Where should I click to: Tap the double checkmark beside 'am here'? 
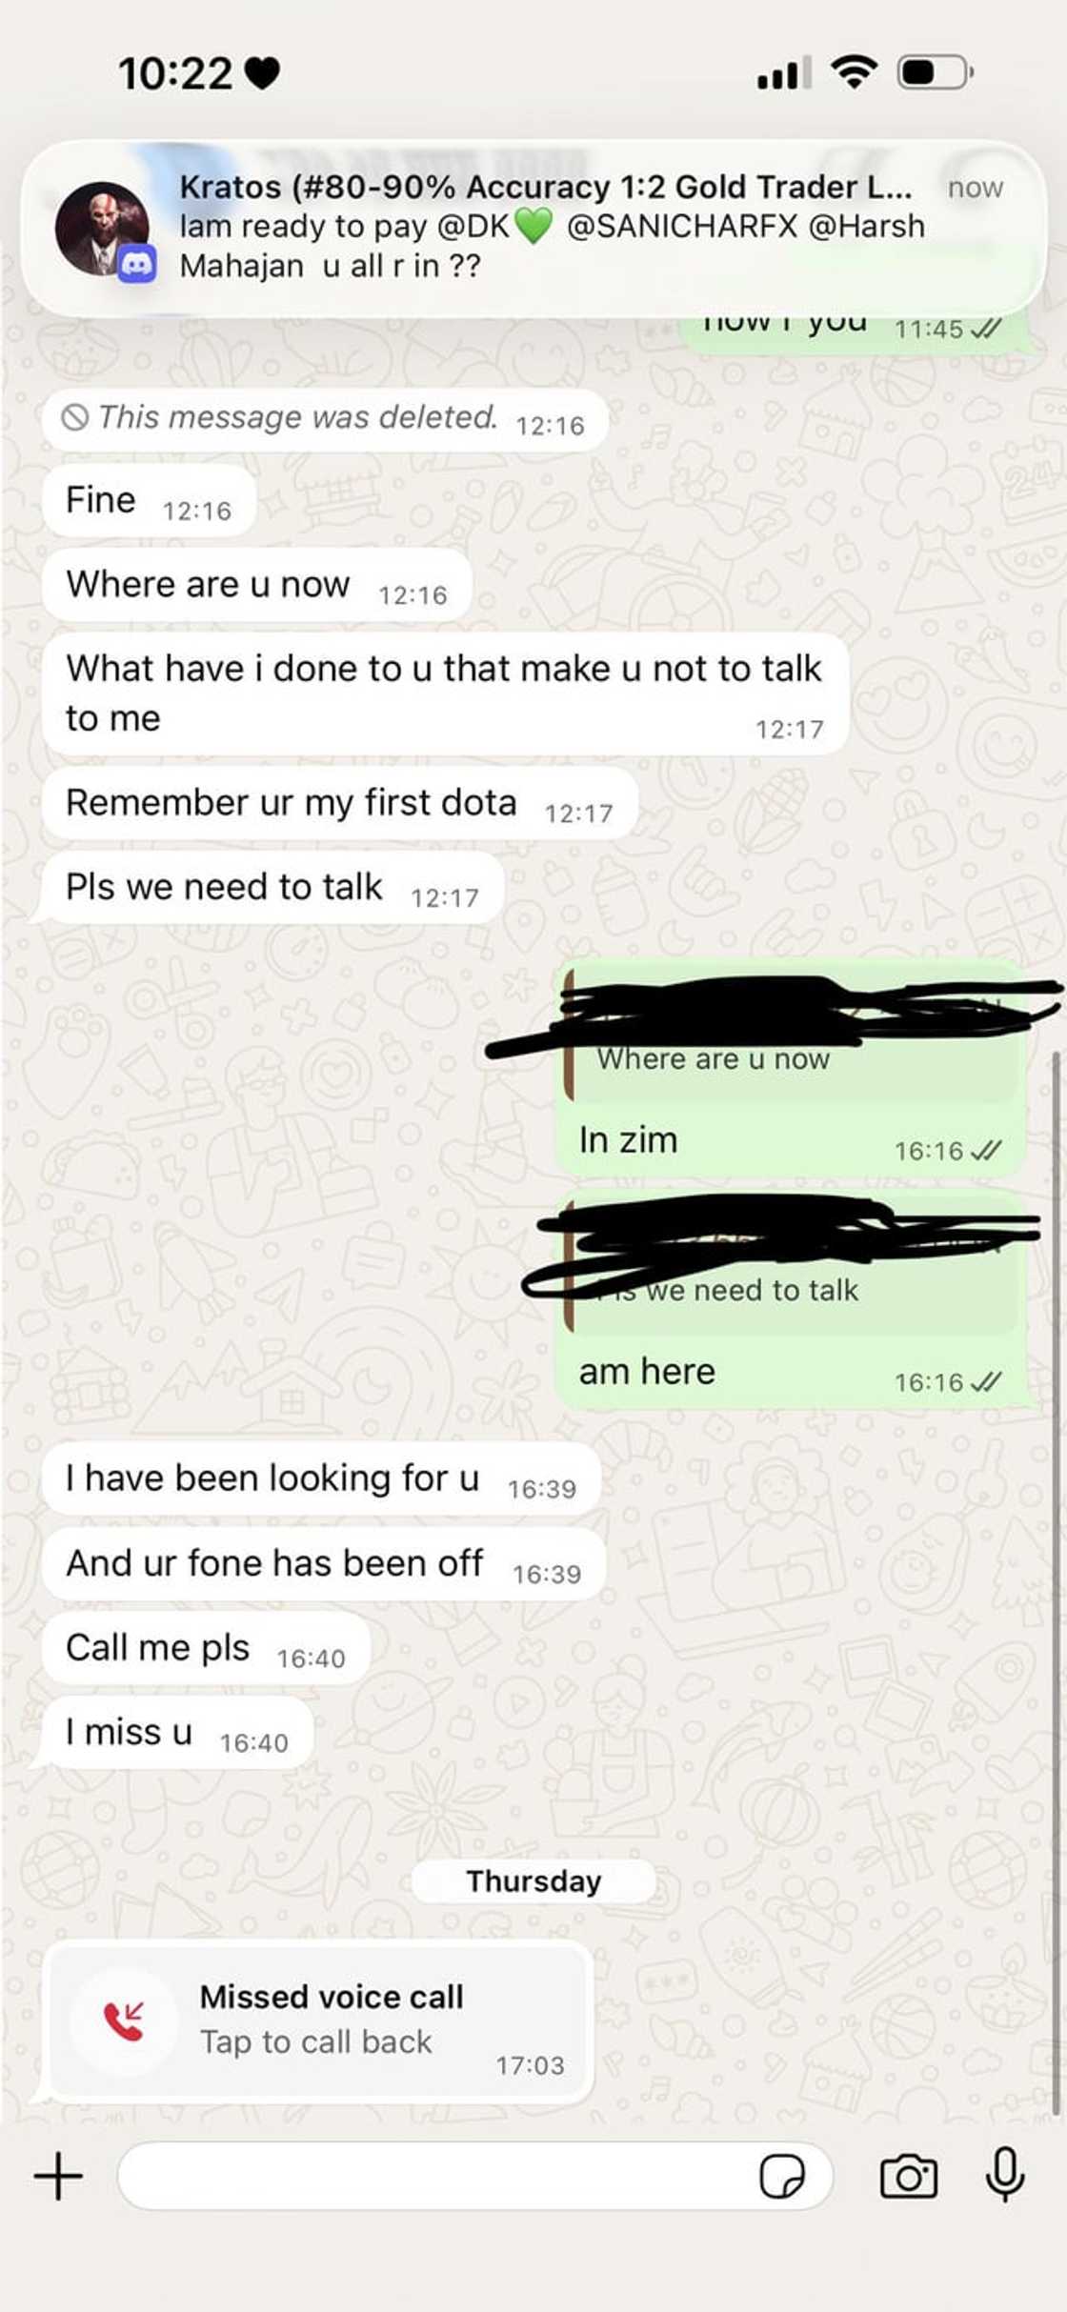pos(985,1382)
